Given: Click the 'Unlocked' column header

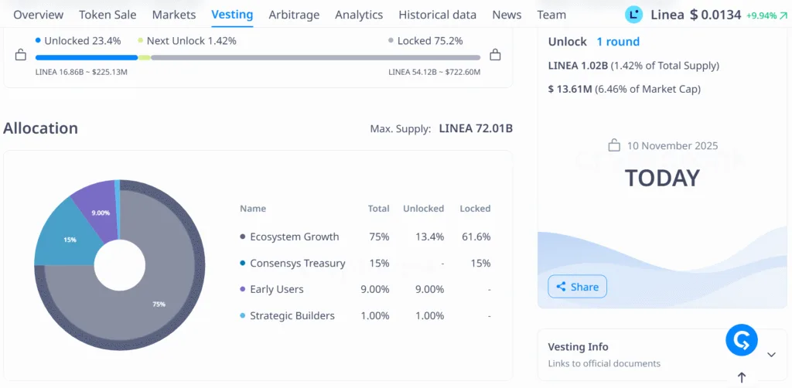Looking at the screenshot, I should coord(423,209).
